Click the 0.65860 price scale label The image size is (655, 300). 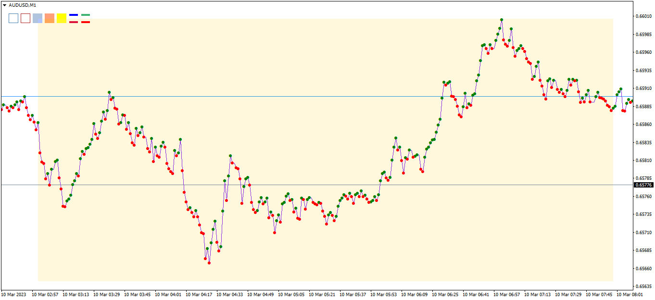643,125
